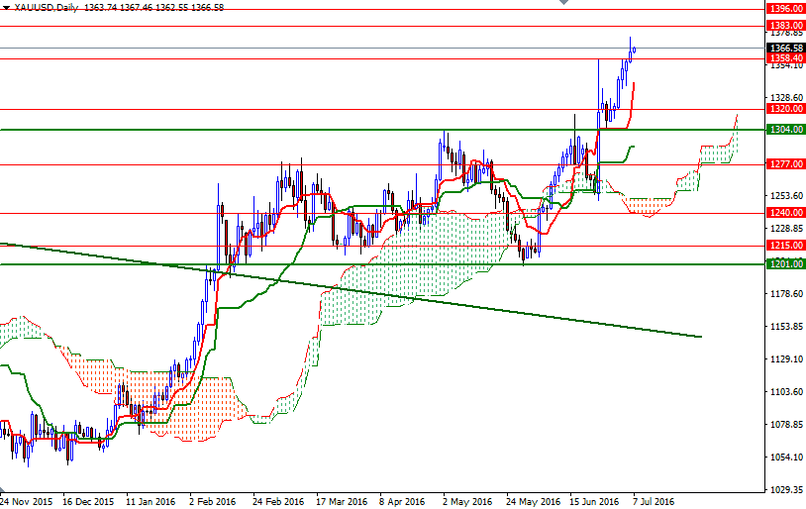Click the 15 Jun 2016 date label
Screen dimensions: 806x509
click(x=594, y=501)
